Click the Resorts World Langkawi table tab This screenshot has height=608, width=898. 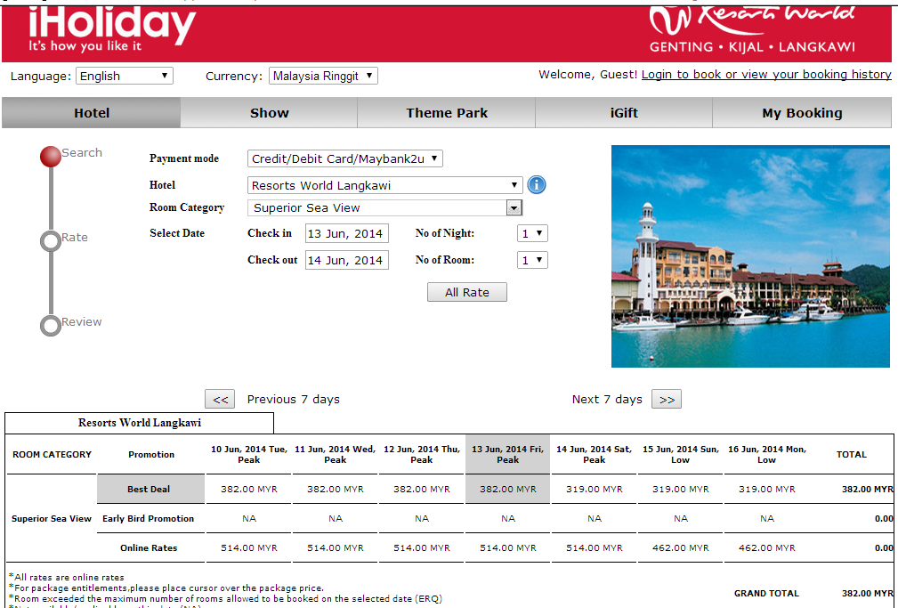click(139, 423)
